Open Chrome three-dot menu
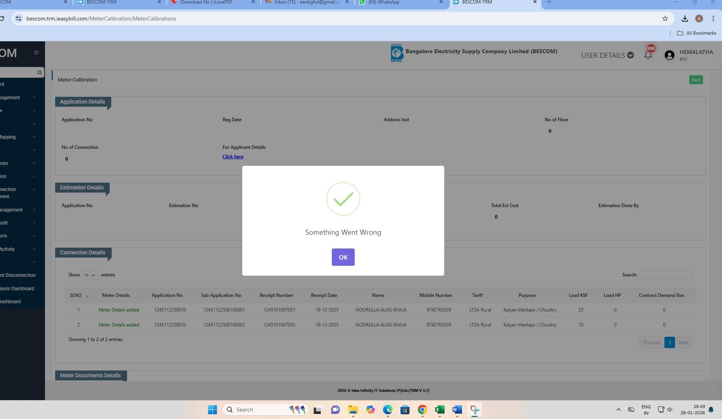The height and width of the screenshot is (419, 722). pos(713,19)
